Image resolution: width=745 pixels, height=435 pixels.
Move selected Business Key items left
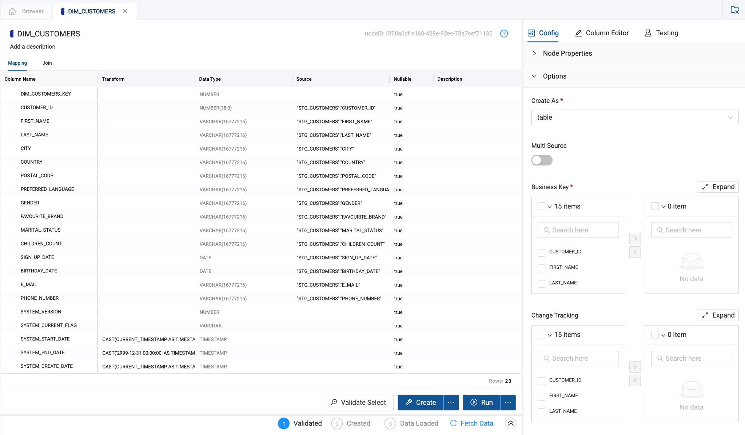635,252
